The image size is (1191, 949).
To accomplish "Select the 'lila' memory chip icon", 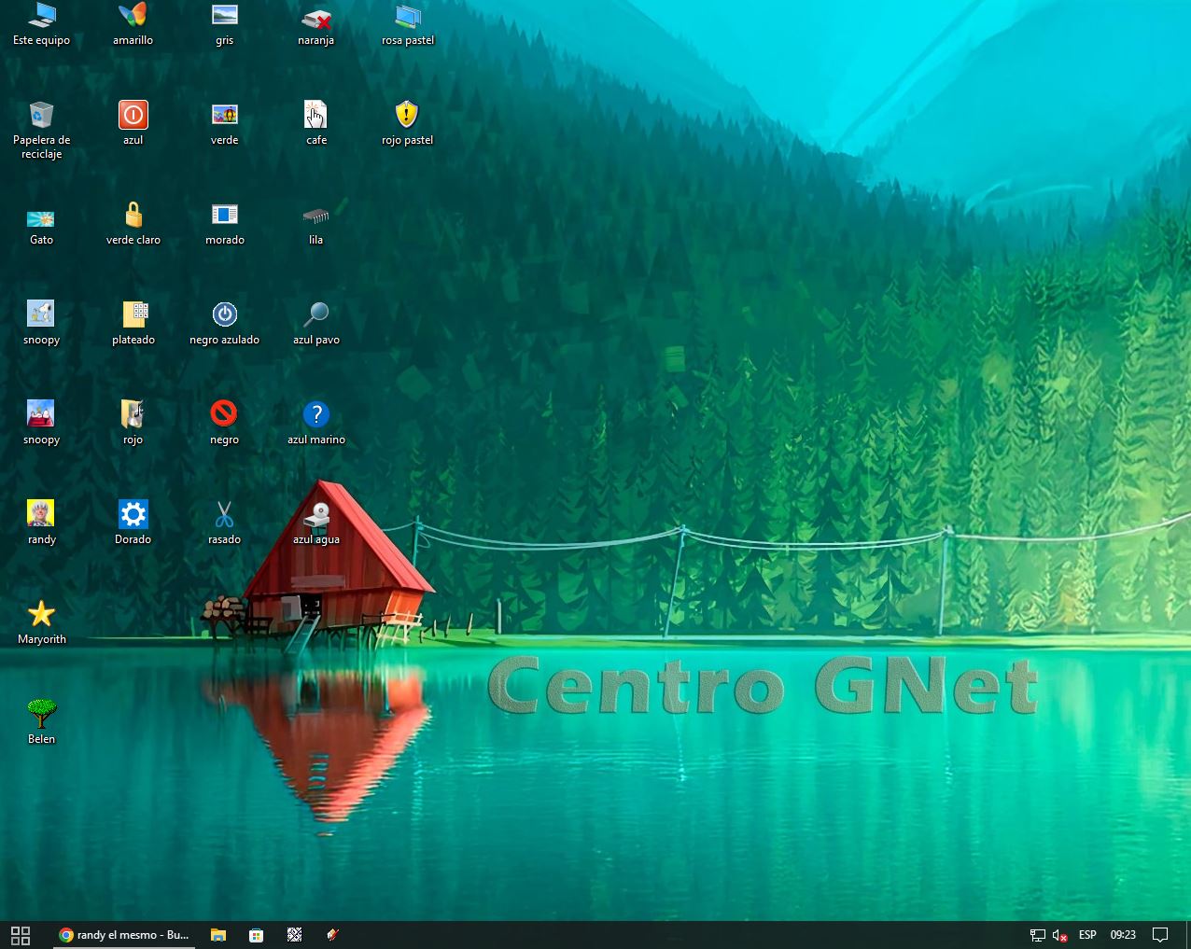I will coord(316,216).
